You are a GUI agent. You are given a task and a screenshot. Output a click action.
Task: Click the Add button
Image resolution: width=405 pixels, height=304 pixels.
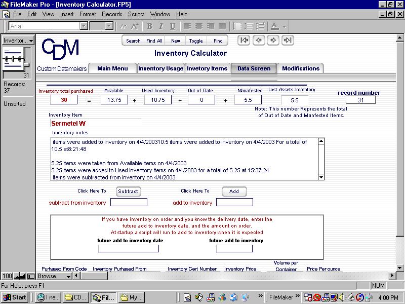pyautogui.click(x=234, y=192)
